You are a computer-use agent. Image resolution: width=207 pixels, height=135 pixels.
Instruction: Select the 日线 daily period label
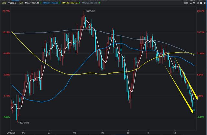4,3
